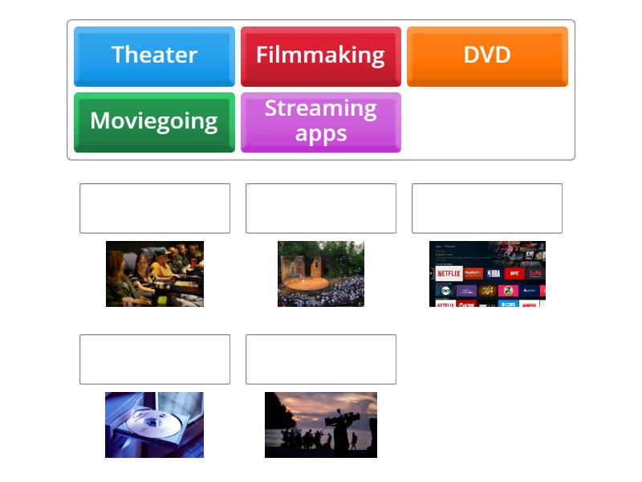
Task: Select the blue Theater tile
Action: click(154, 56)
